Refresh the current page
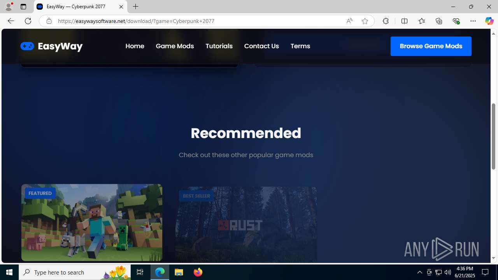This screenshot has height=280, width=498. pos(28,21)
